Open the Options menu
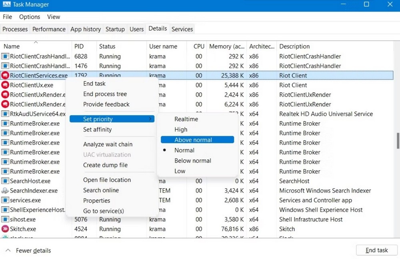Screen dimensions: 400x259 [x=30, y=17]
